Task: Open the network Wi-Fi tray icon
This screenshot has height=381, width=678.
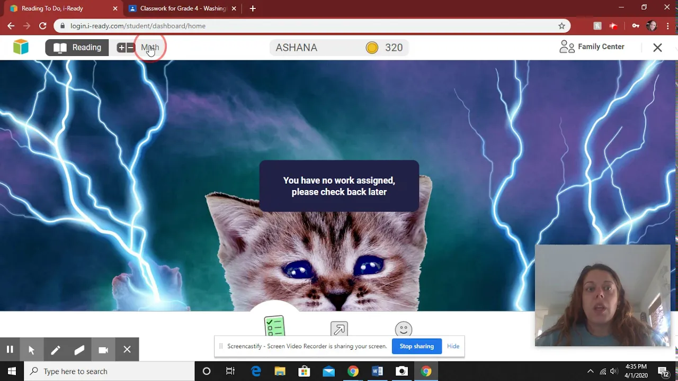Action: point(603,371)
